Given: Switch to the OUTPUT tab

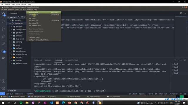Looking at the screenshot, I should point(48,60).
